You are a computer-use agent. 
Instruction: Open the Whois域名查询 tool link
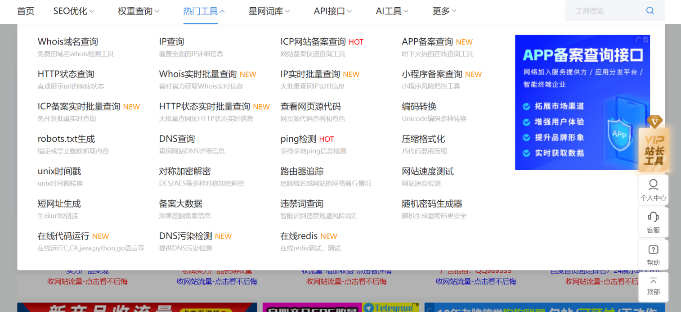point(68,42)
